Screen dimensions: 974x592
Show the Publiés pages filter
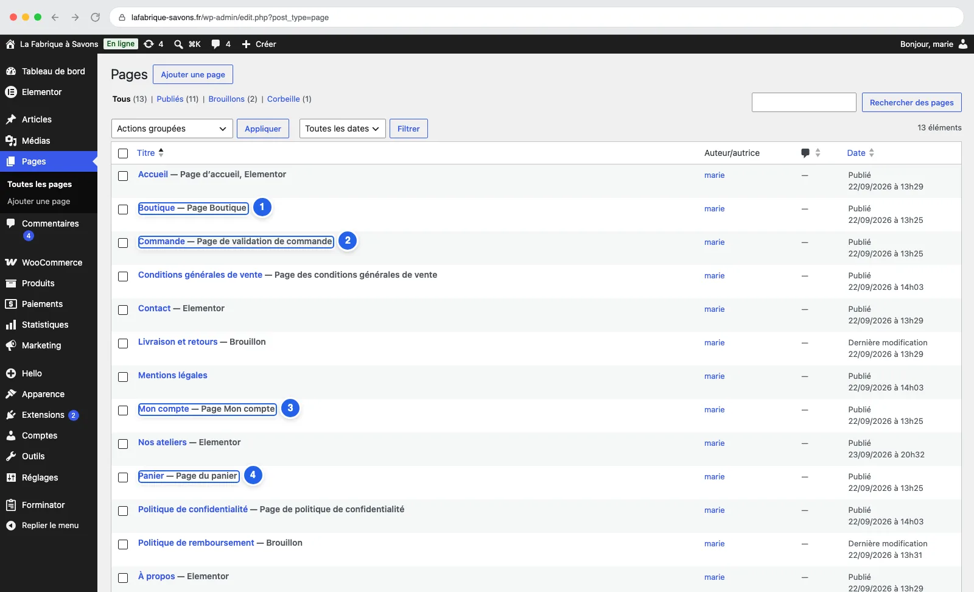click(170, 99)
